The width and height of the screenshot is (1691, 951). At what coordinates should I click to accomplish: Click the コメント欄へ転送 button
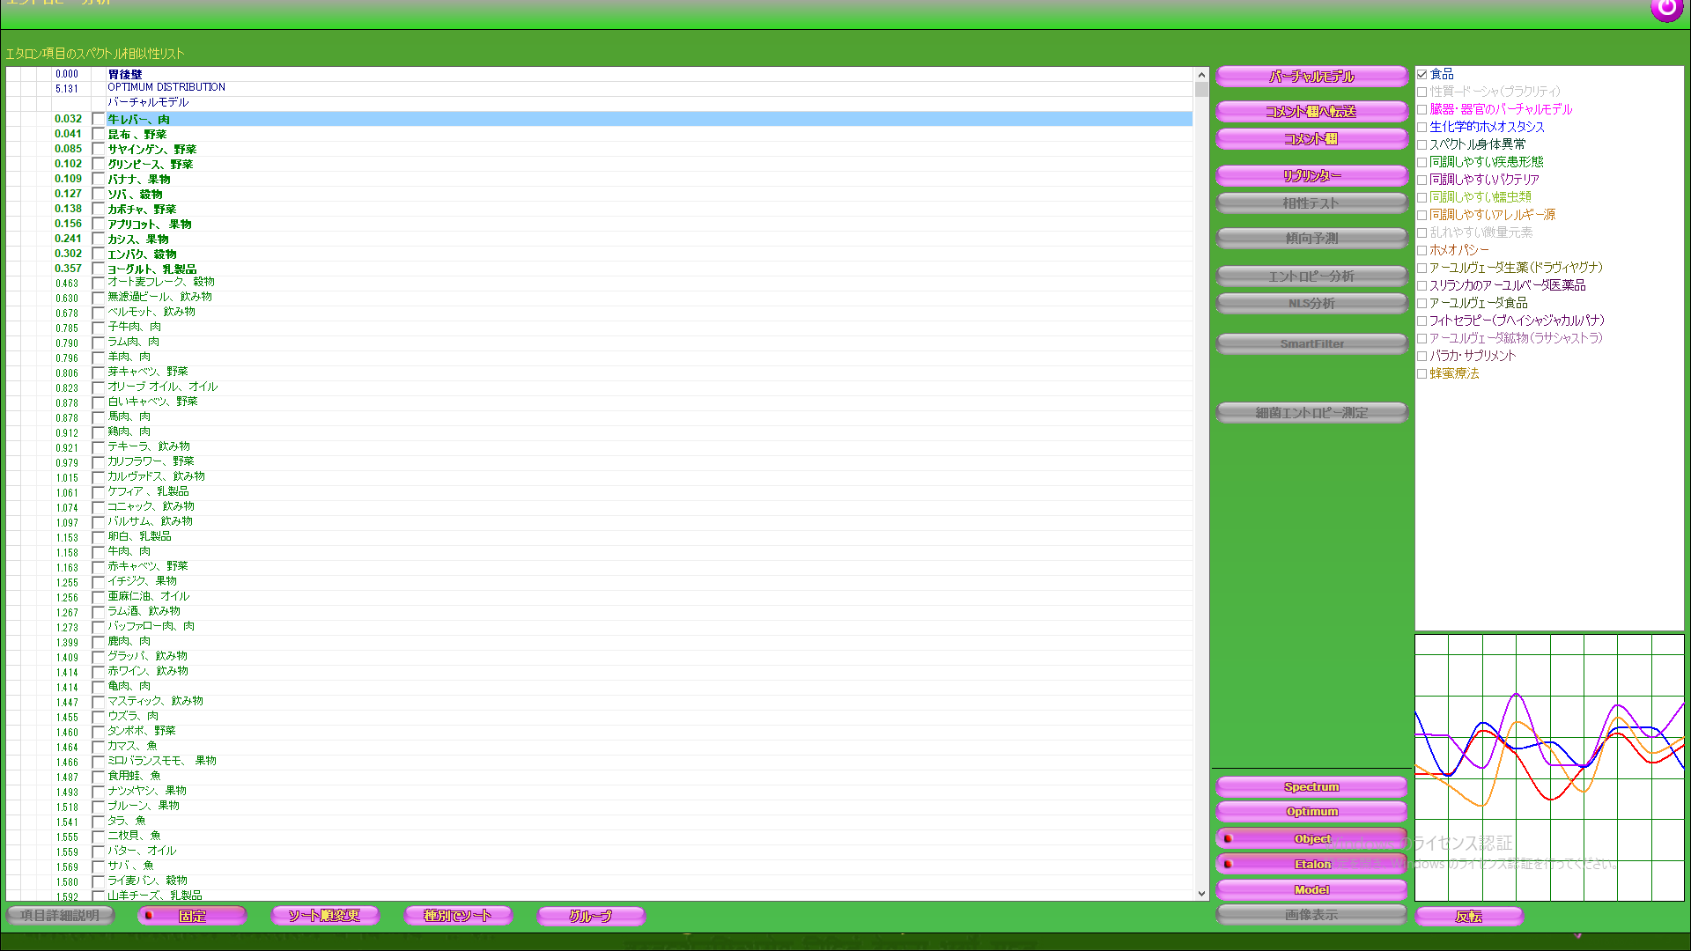(1311, 111)
